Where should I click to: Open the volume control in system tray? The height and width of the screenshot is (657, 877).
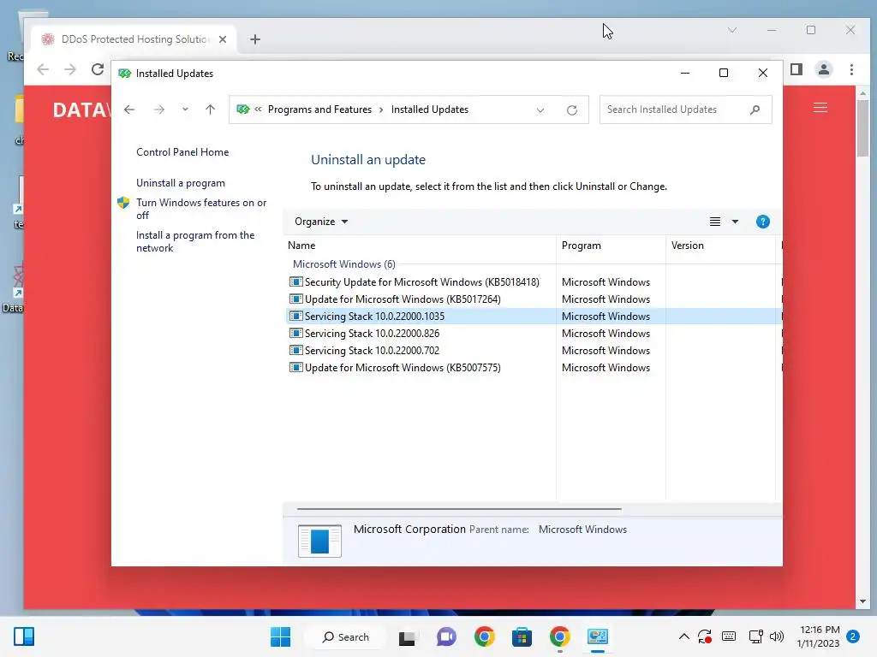(x=777, y=636)
